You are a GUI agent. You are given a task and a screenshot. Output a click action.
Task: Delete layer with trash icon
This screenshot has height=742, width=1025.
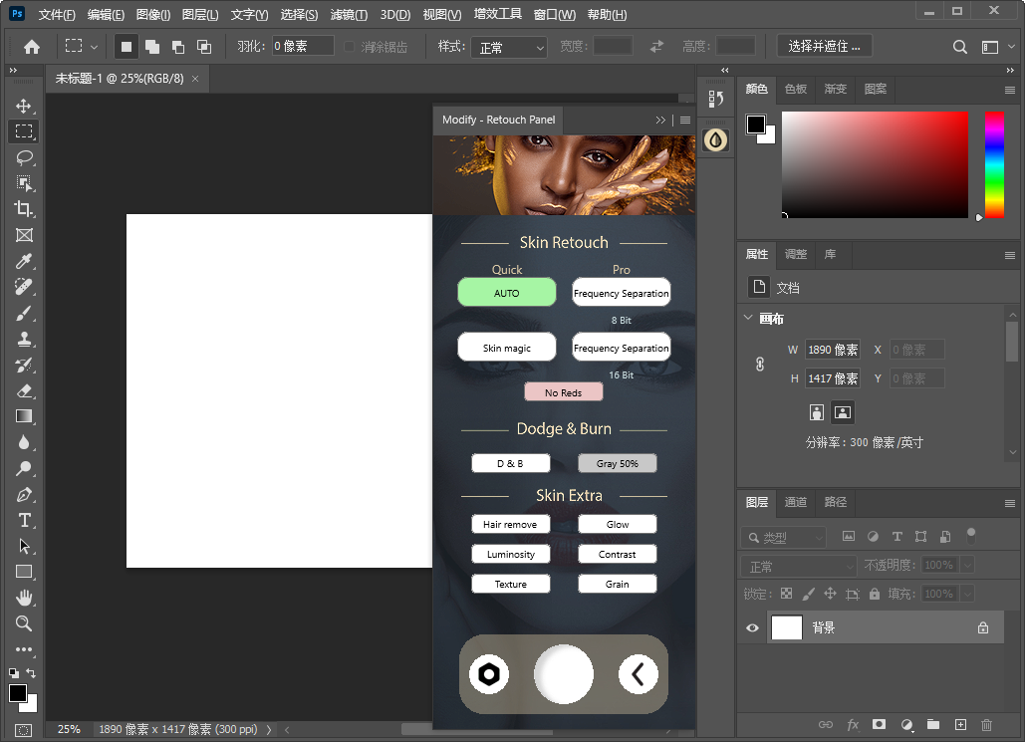pos(986,724)
